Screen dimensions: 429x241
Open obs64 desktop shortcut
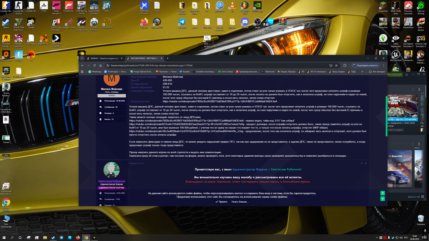(x=257, y=23)
